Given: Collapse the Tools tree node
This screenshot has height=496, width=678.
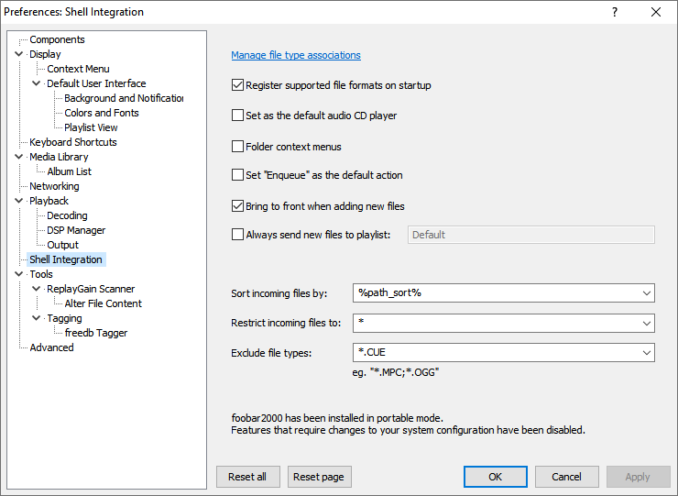Looking at the screenshot, I should click(x=19, y=274).
